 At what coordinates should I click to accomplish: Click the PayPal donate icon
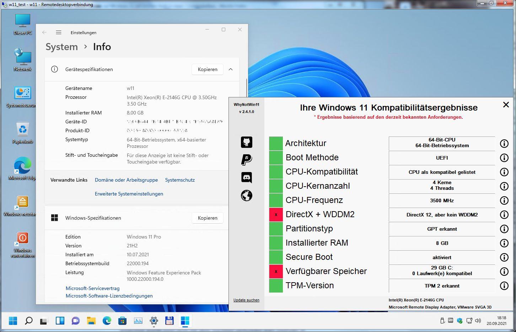pyautogui.click(x=247, y=160)
